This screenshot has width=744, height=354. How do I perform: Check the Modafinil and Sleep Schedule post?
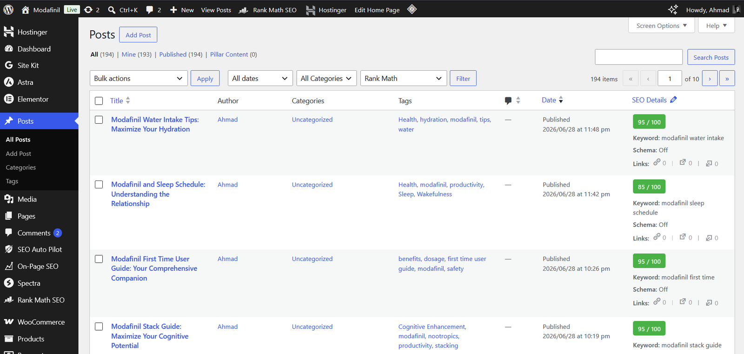[x=99, y=185]
